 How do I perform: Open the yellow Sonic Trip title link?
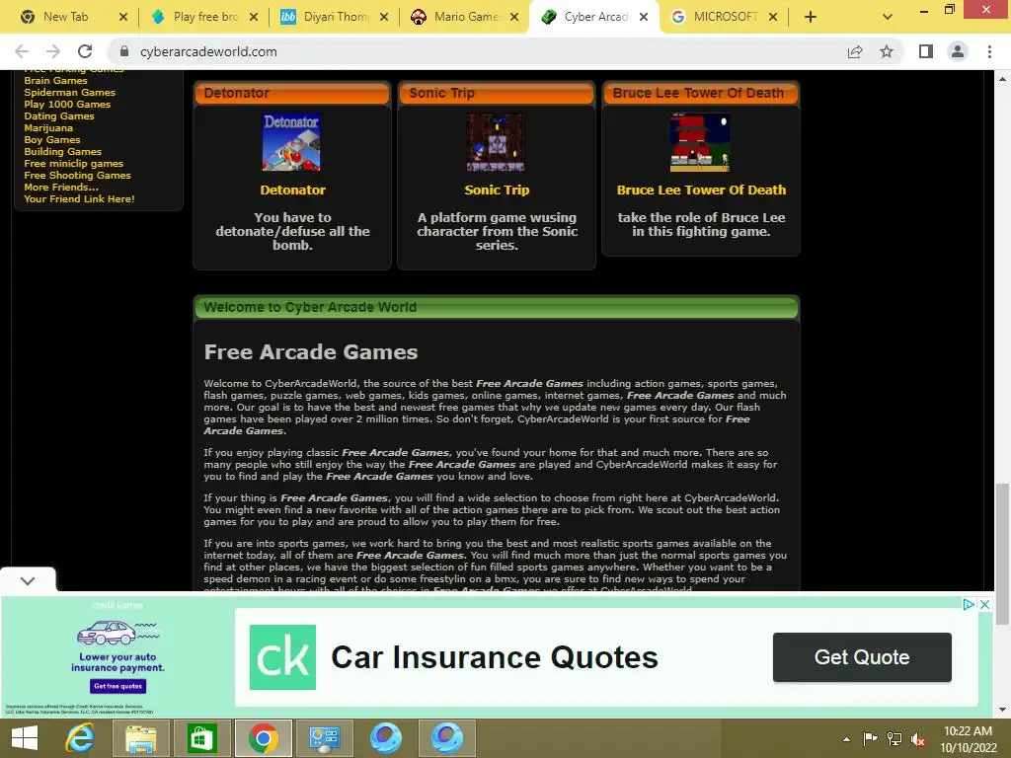coord(497,190)
